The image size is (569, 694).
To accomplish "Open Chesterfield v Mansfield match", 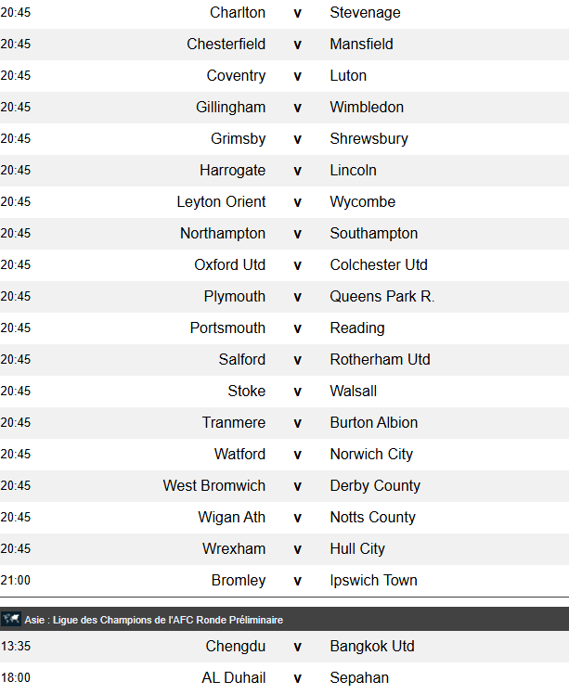I will 298,45.
